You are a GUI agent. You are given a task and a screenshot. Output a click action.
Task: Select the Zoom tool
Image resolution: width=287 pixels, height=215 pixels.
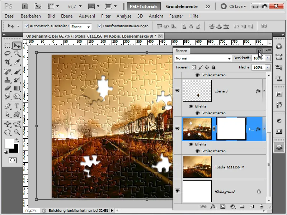17,132
